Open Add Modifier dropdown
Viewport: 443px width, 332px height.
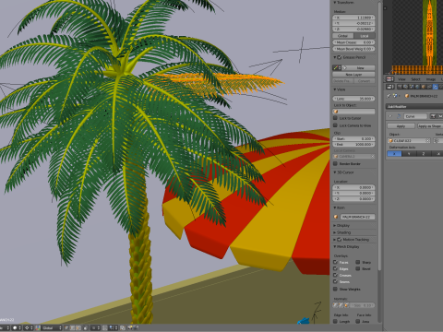tap(414, 107)
